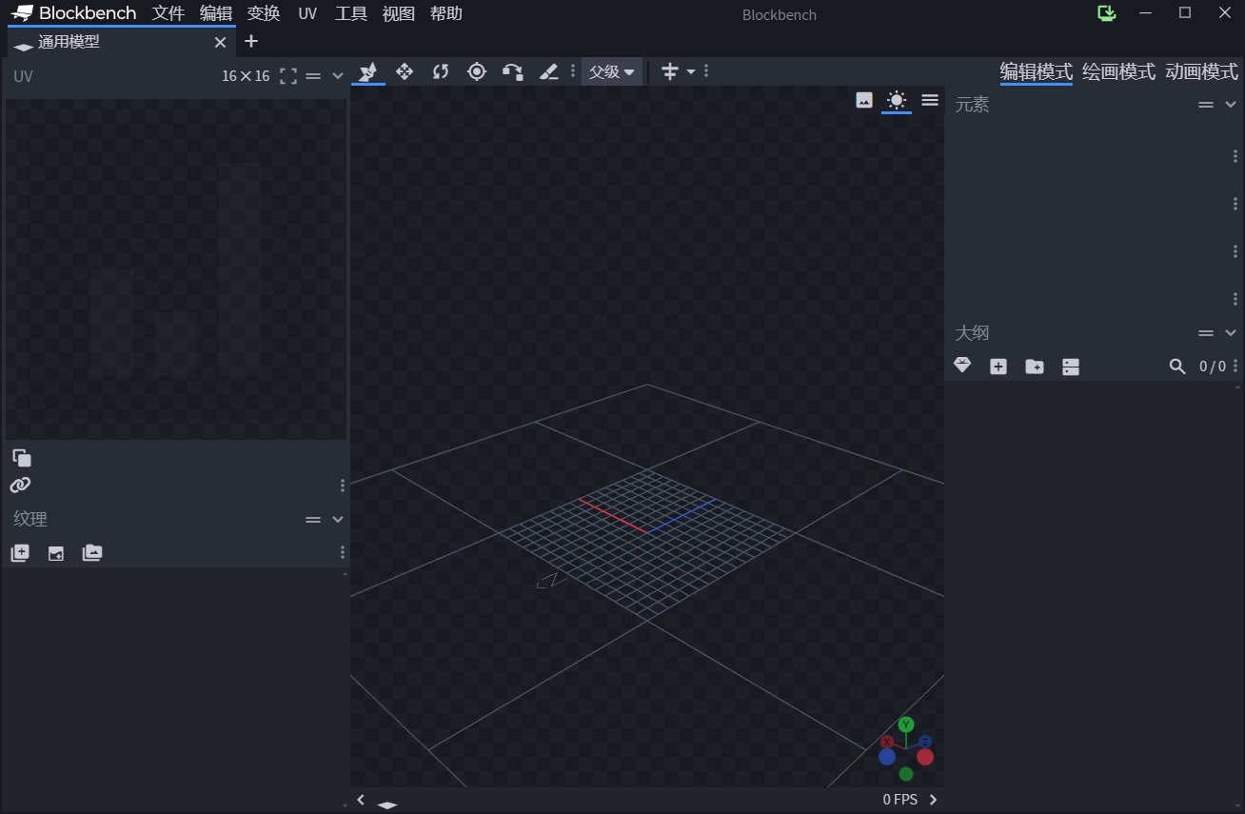The image size is (1245, 814).
Task: Close the 通用模型 tab
Action: click(x=220, y=43)
